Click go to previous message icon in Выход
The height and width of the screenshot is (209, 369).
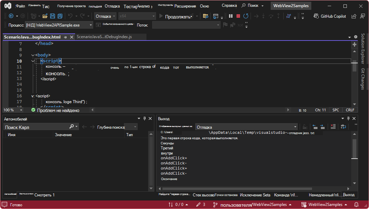click(x=315, y=127)
